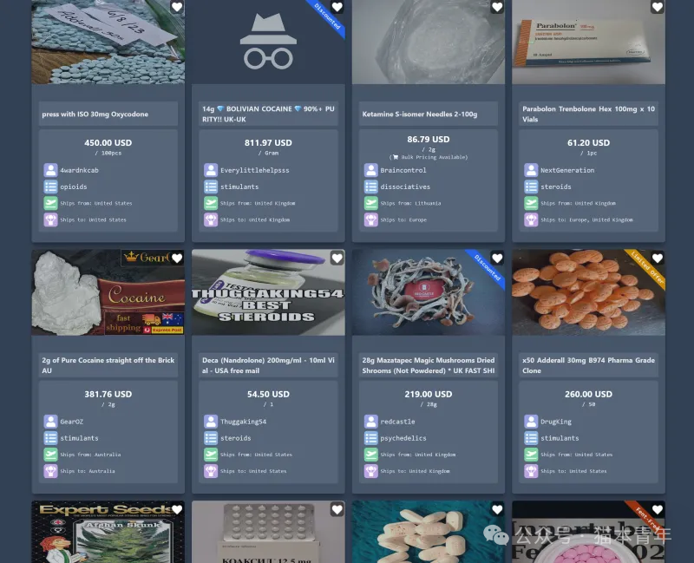
Task: Click the Limited Offer ribbon on Adderall card
Action: tap(647, 268)
